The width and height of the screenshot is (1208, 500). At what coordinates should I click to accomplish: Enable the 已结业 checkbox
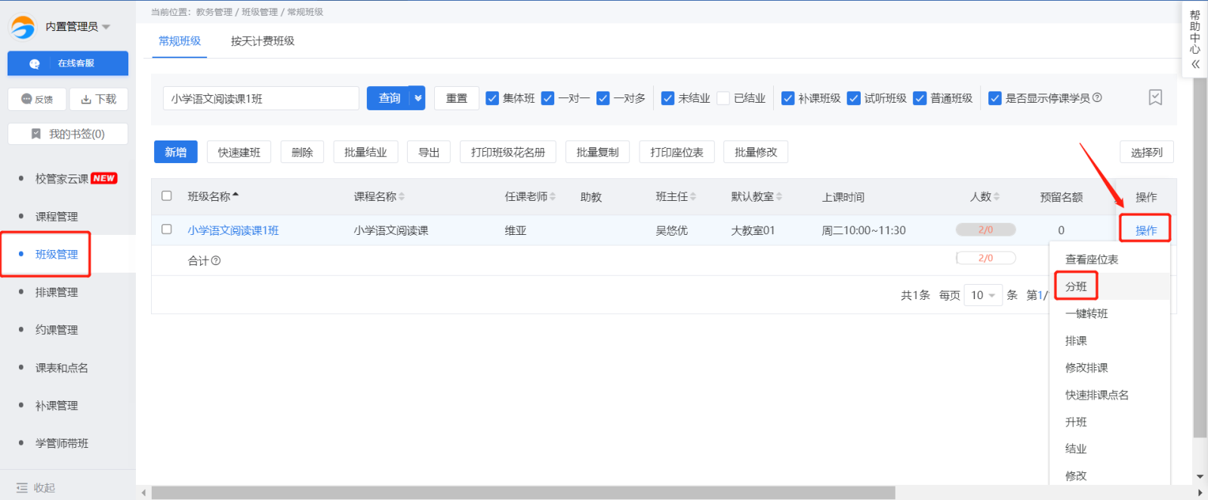click(723, 98)
